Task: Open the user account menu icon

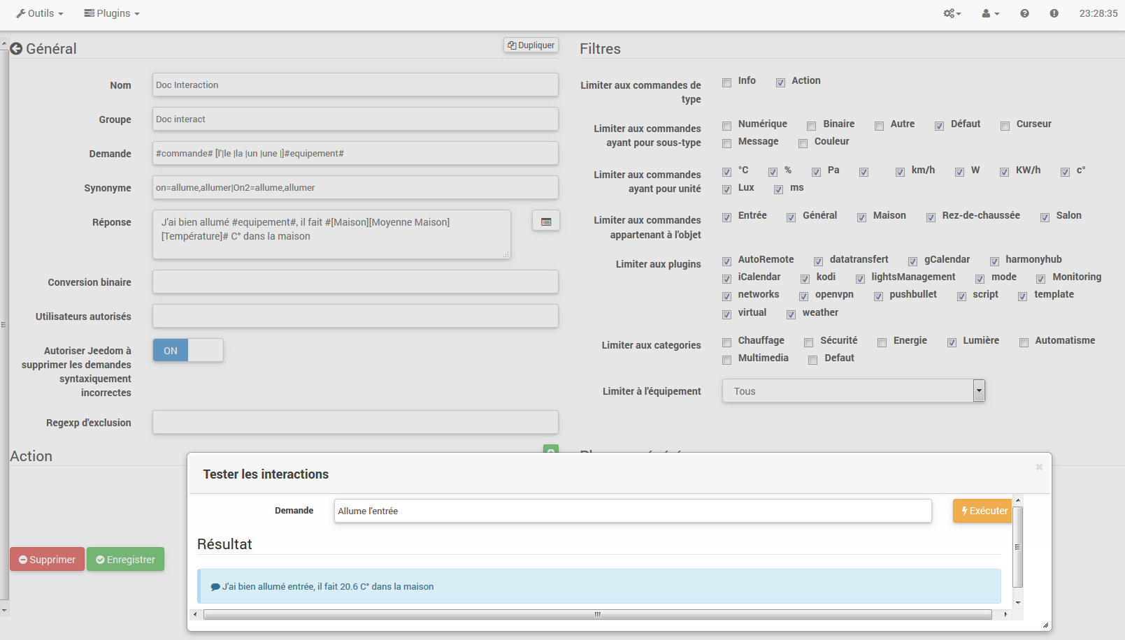Action: point(990,13)
